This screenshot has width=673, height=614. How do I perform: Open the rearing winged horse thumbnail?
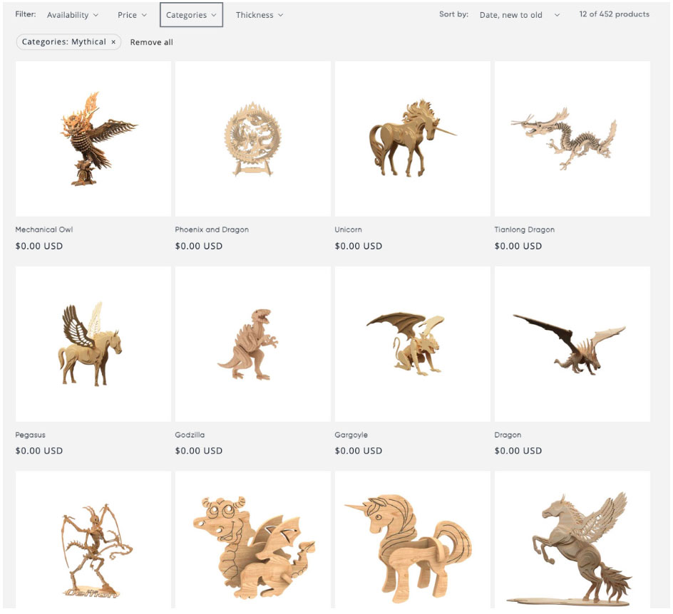(x=572, y=539)
